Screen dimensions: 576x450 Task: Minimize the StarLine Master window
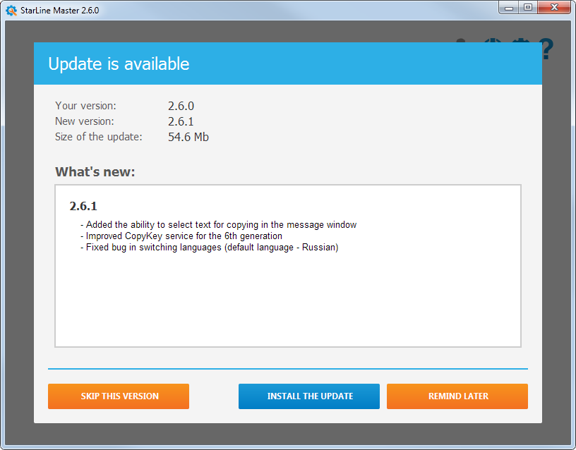click(x=509, y=8)
